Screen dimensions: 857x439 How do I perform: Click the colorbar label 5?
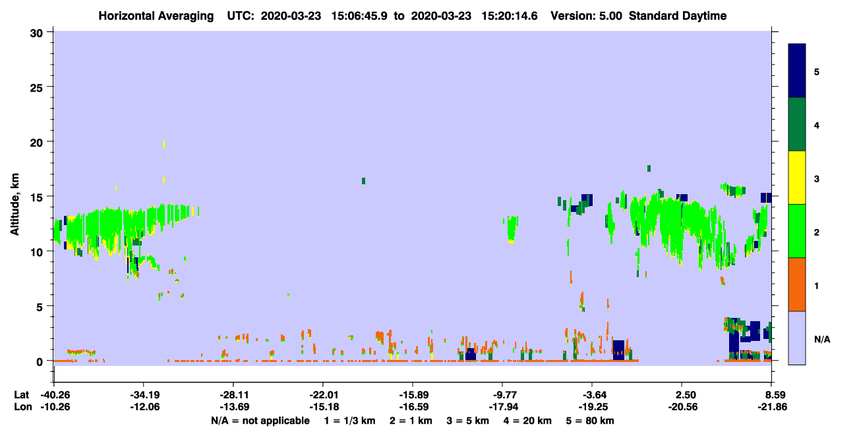[x=817, y=72]
